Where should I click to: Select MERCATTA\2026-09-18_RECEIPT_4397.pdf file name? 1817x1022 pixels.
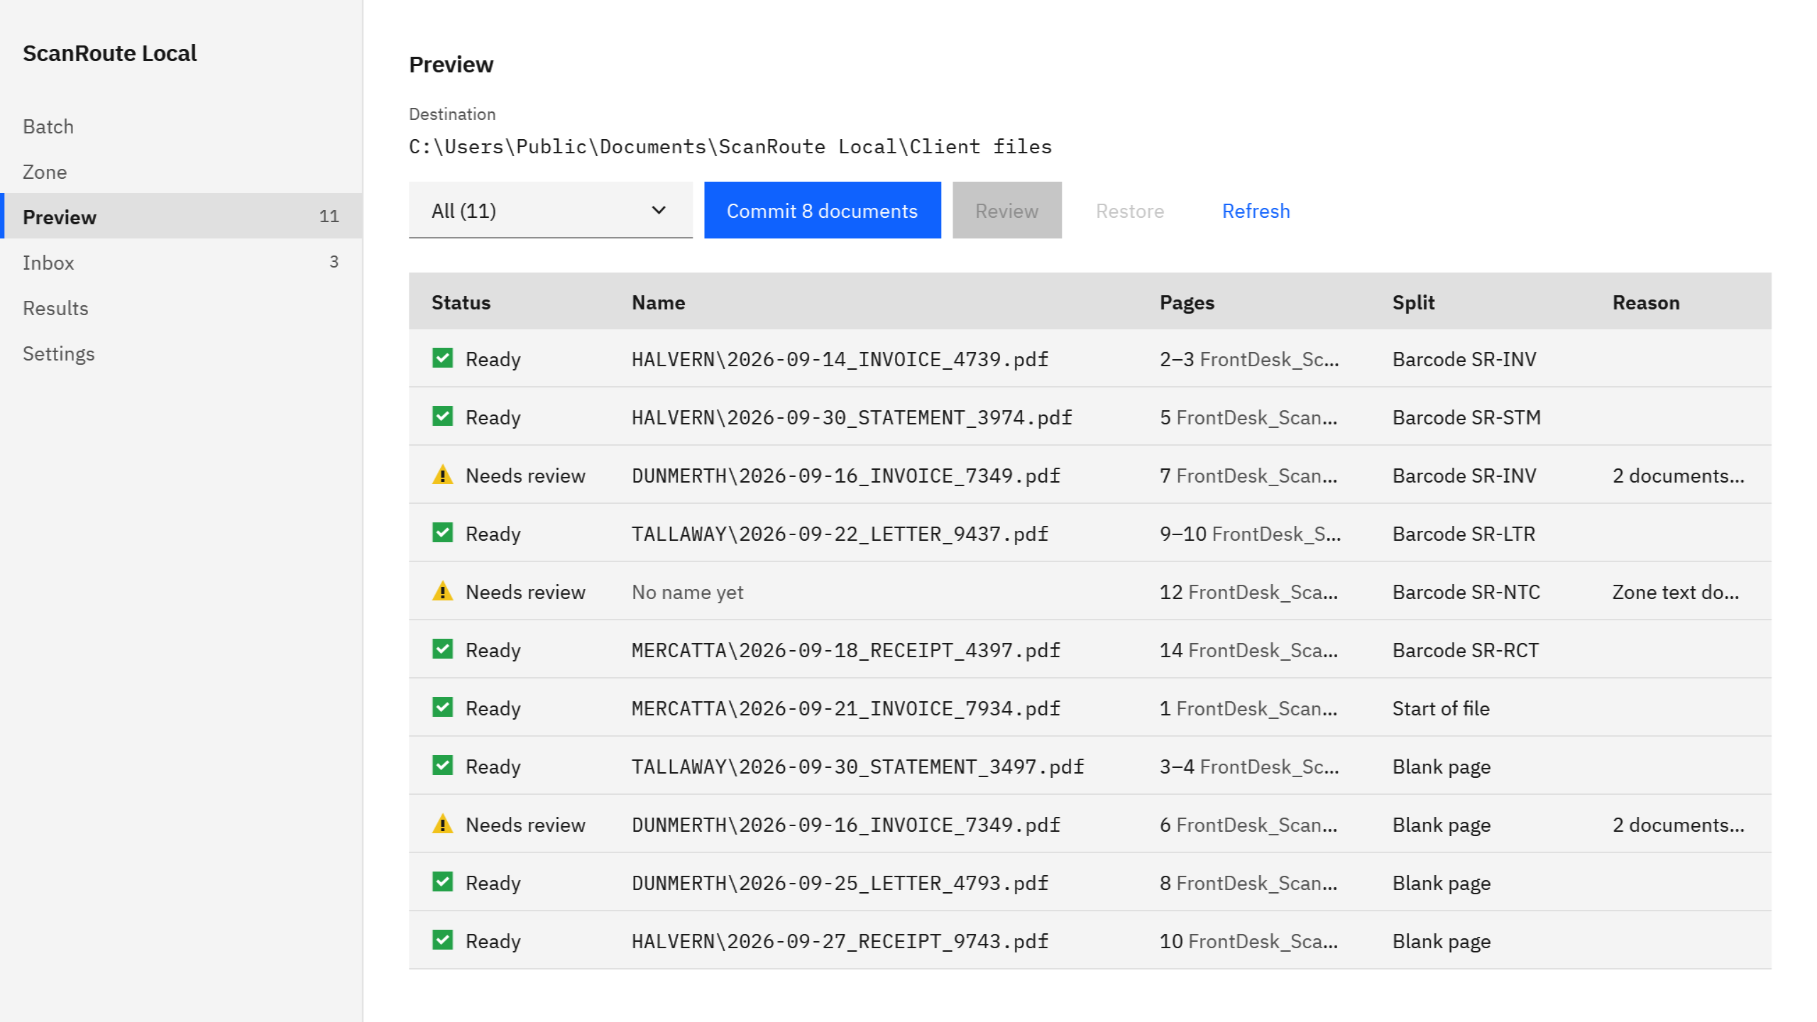[x=846, y=650]
